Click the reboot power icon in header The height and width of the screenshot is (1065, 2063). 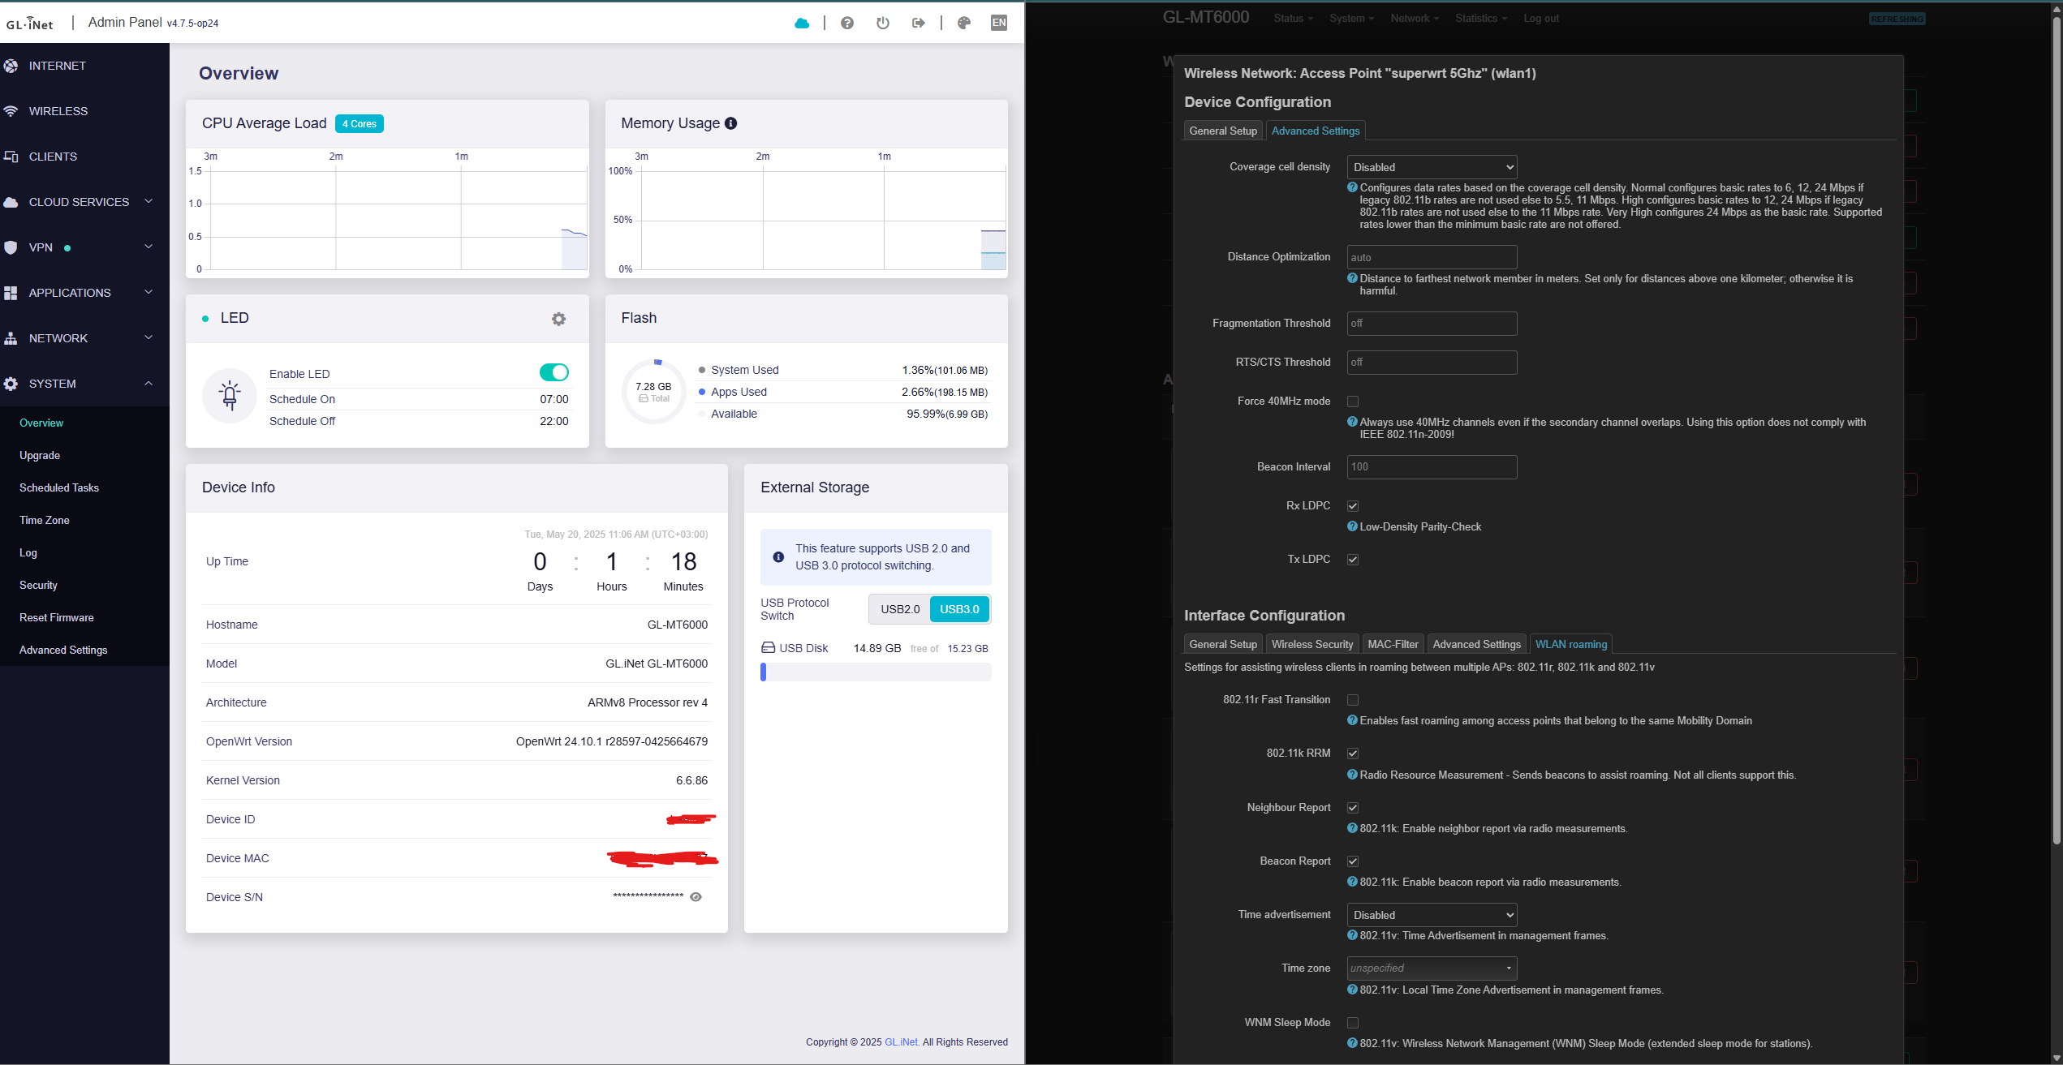[x=882, y=23]
